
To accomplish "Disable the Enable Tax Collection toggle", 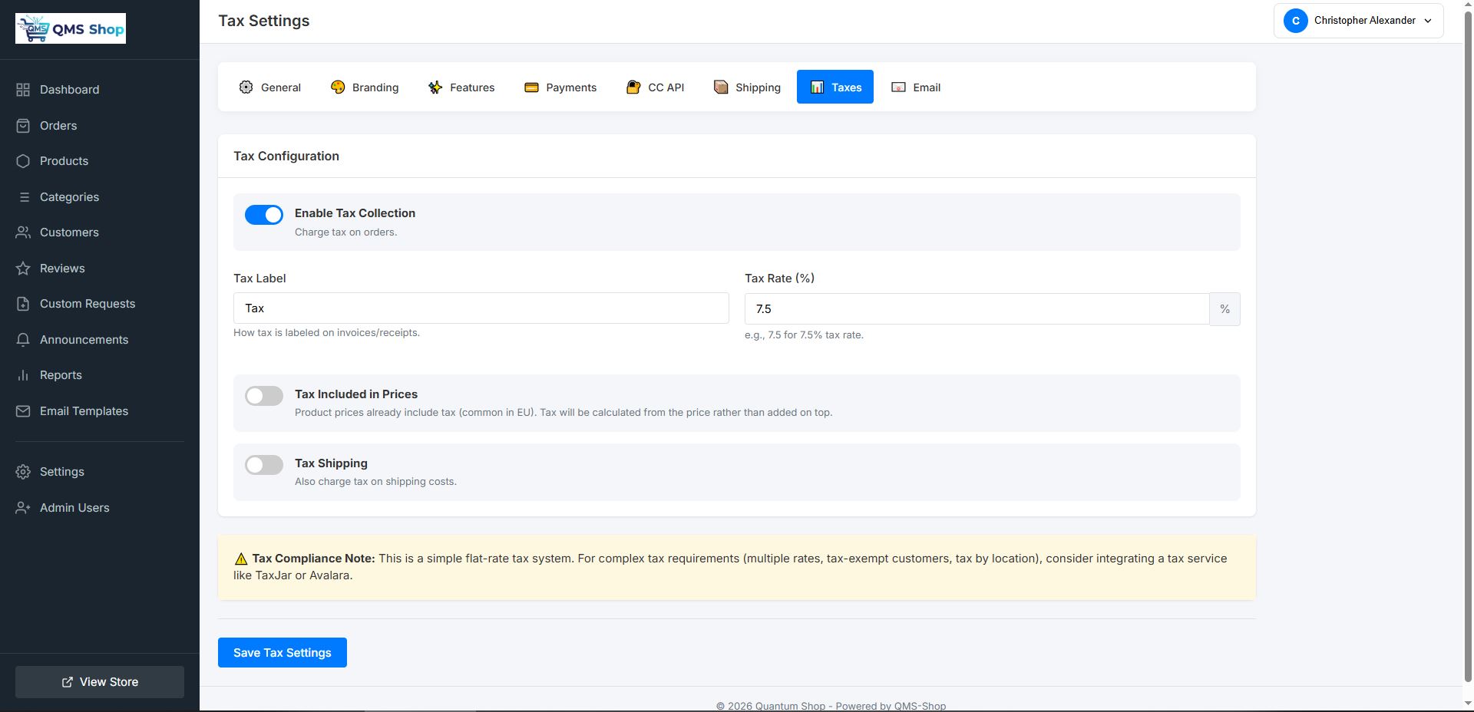I will pyautogui.click(x=263, y=215).
